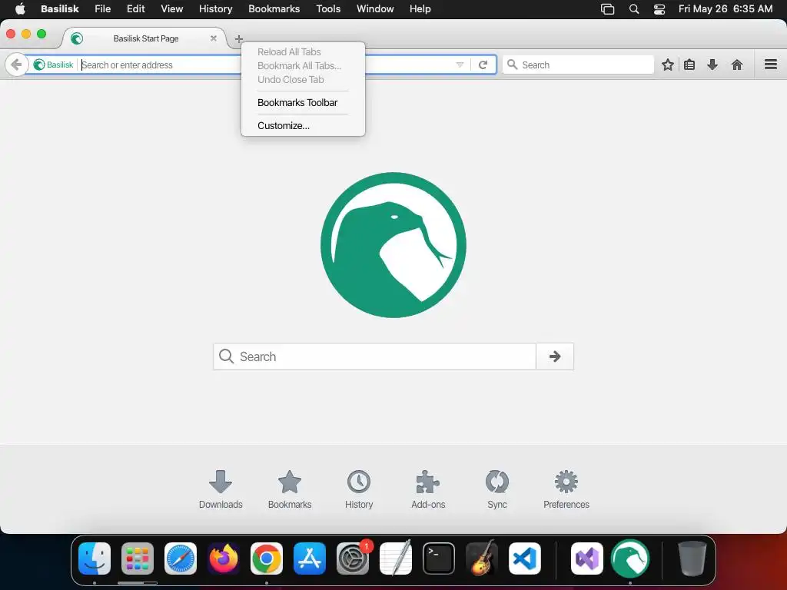Open History from start page
Screen dimensions: 787x590
click(x=359, y=489)
